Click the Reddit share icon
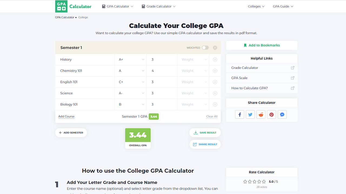The height and width of the screenshot is (194, 346). click(x=261, y=115)
